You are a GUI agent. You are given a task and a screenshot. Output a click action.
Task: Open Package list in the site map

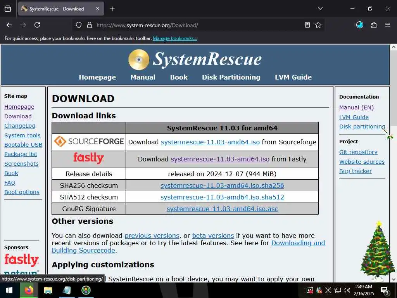coord(21,154)
